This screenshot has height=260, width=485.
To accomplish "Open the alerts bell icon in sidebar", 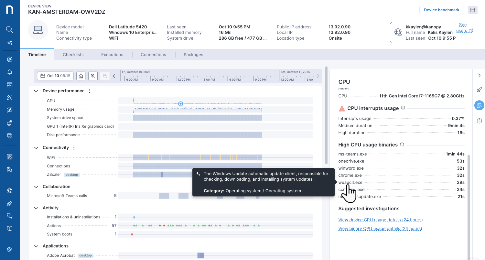I will (10, 72).
